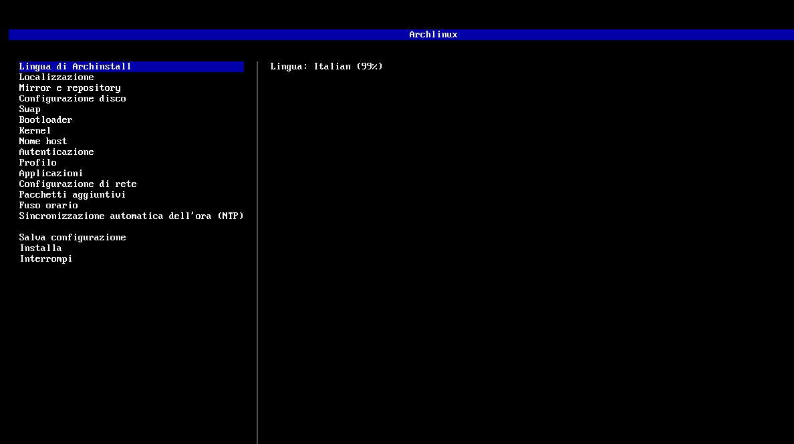794x444 pixels.
Task: Select the Kernel menu item
Action: tap(35, 130)
